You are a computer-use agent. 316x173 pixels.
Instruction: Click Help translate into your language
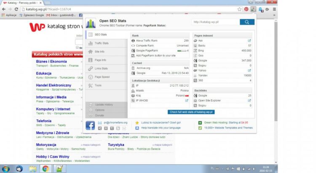point(161,128)
